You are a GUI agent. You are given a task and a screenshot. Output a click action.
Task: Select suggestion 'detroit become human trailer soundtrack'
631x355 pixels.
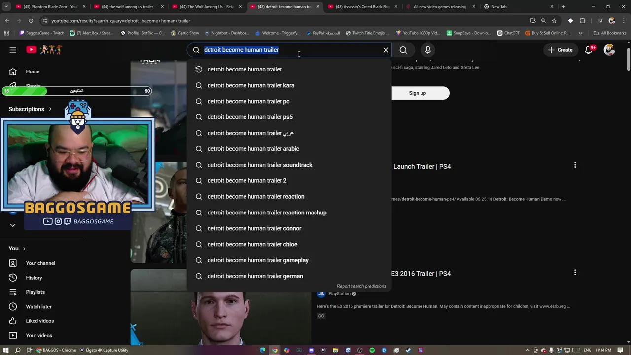[x=289, y=165]
